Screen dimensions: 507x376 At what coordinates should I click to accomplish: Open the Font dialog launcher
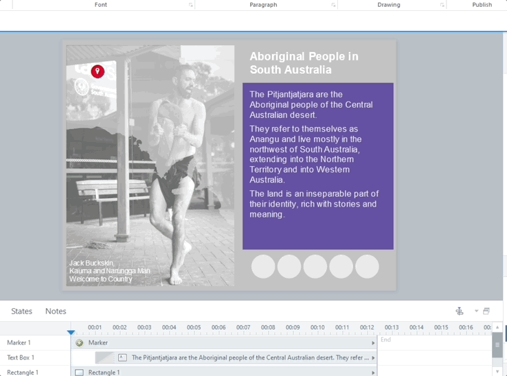[x=191, y=5]
